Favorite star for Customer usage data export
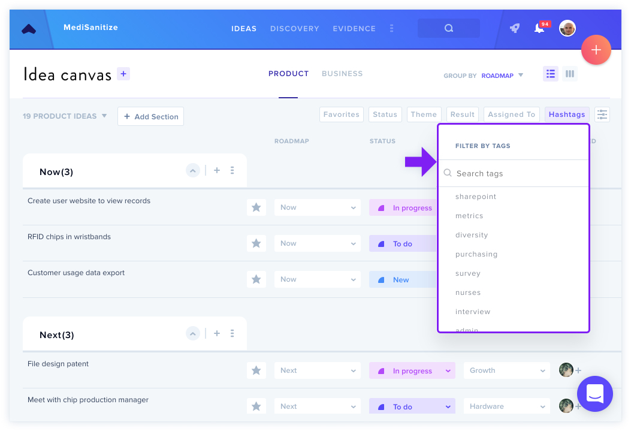This screenshot has height=431, width=631. (x=256, y=279)
